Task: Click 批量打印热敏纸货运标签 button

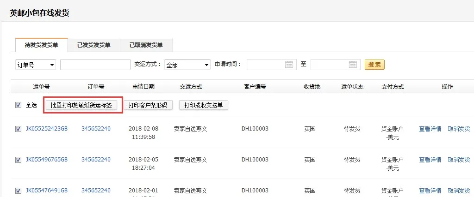Action: [81, 105]
